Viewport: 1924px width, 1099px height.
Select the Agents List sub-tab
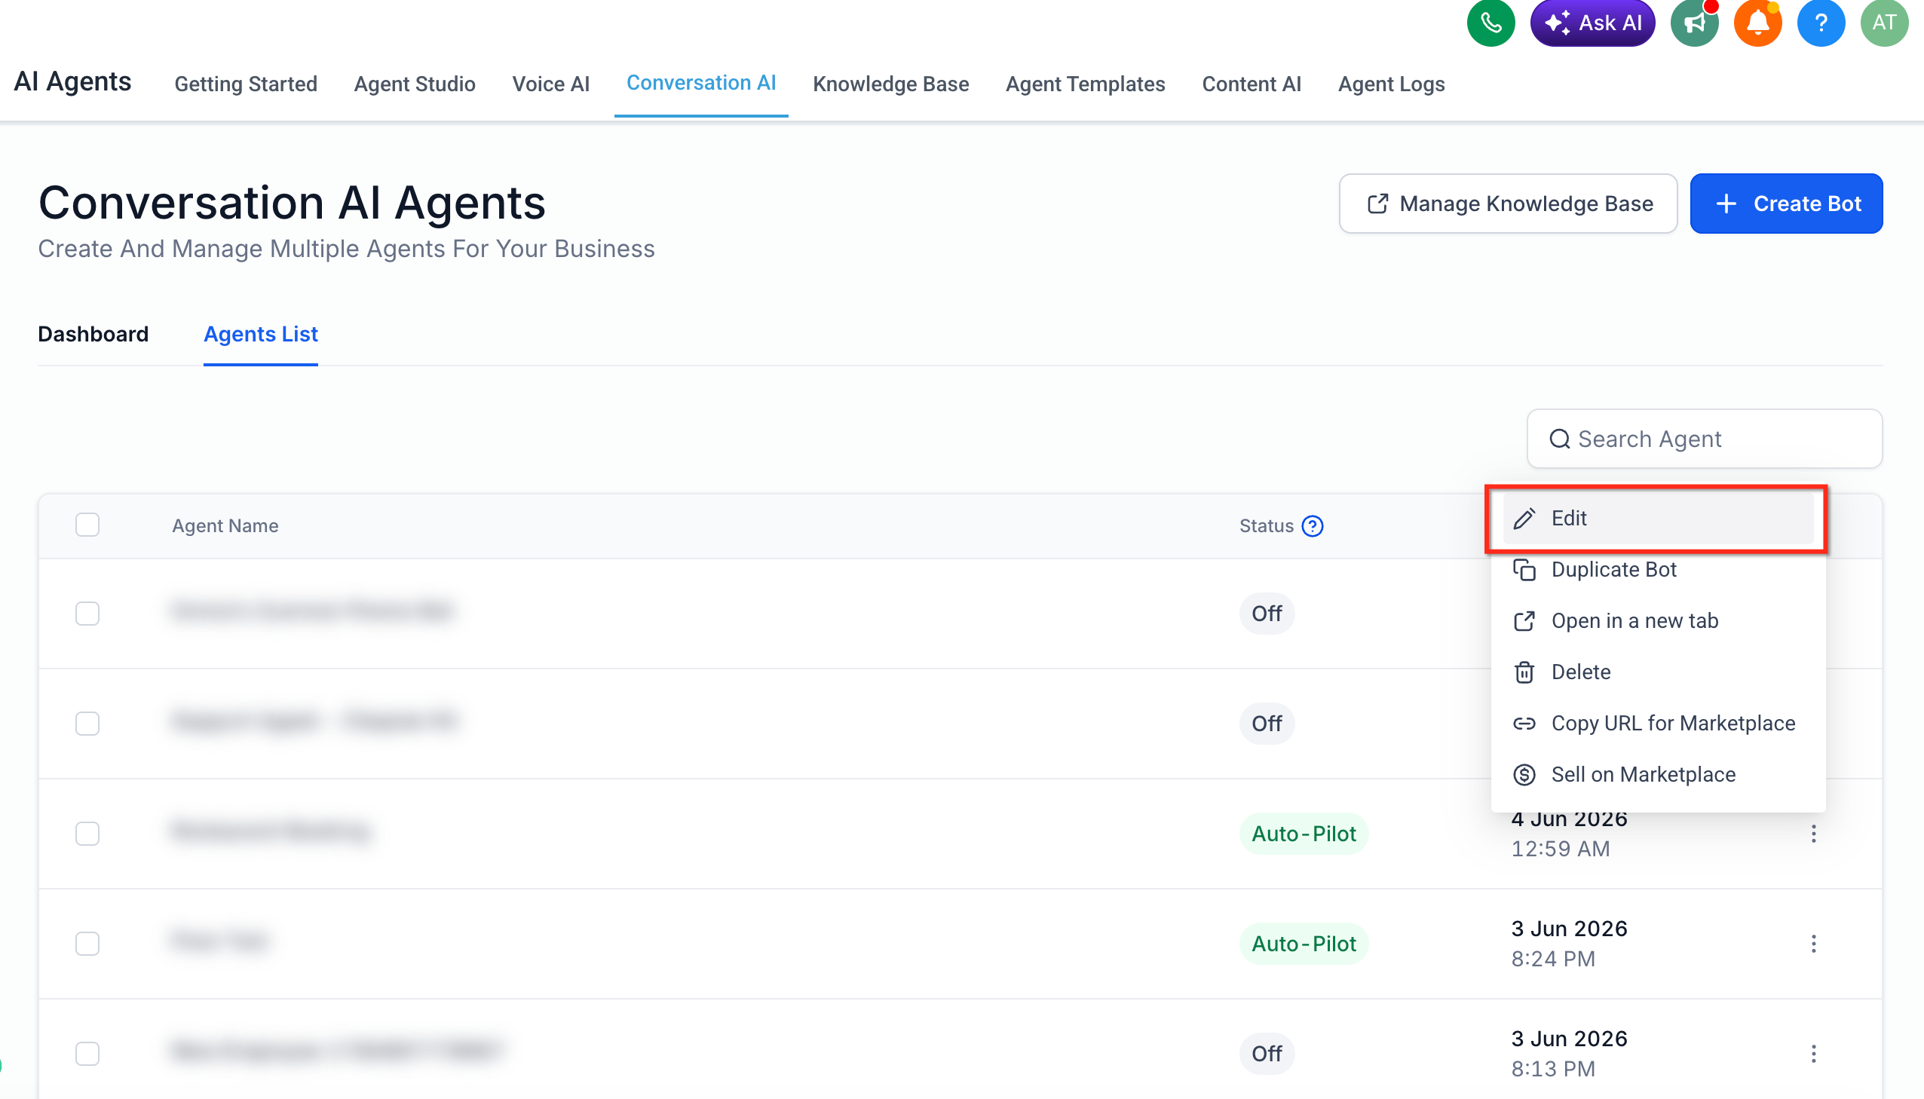pyautogui.click(x=260, y=335)
